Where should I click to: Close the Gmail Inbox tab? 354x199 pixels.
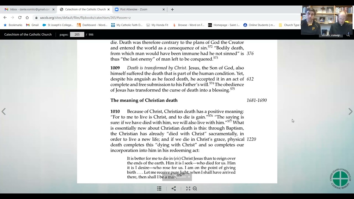53,9
